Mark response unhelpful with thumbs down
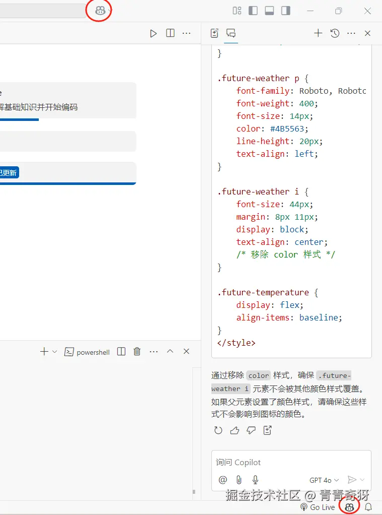This screenshot has height=515, width=382. pos(251,430)
